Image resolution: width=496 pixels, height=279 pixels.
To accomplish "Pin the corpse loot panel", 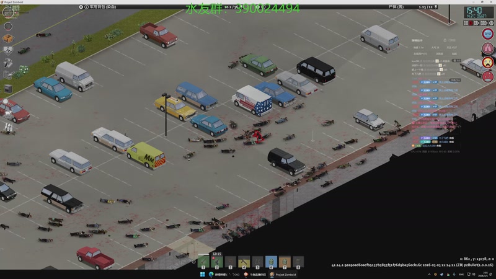I will pos(436,7).
